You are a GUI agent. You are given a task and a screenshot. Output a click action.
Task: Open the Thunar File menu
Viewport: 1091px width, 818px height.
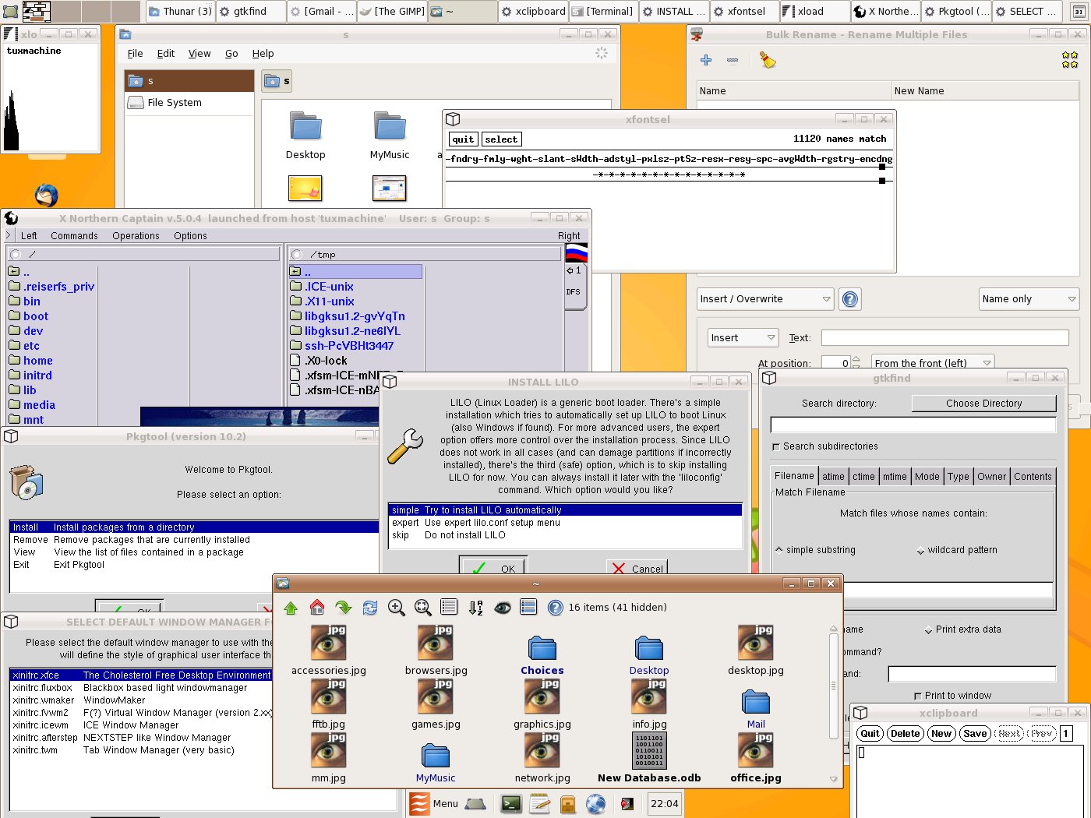[135, 54]
